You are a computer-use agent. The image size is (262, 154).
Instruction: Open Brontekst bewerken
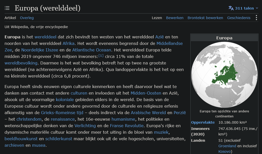[x=205, y=18]
